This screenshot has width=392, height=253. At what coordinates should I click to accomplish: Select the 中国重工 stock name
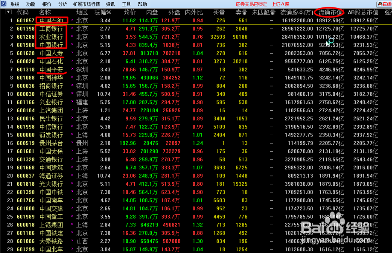click(51, 217)
